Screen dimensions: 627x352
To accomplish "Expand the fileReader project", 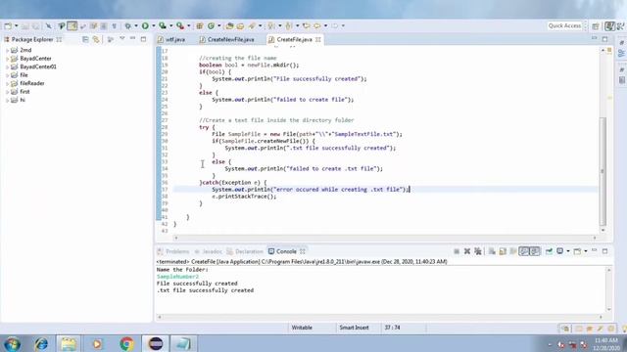I will [7, 83].
